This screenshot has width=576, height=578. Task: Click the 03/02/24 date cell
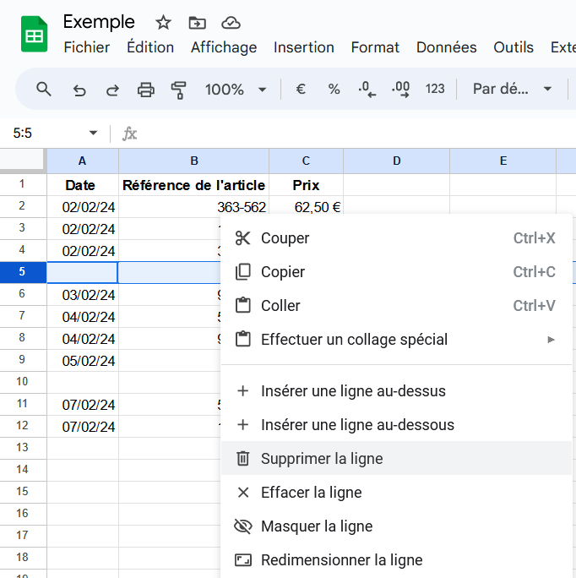point(83,295)
